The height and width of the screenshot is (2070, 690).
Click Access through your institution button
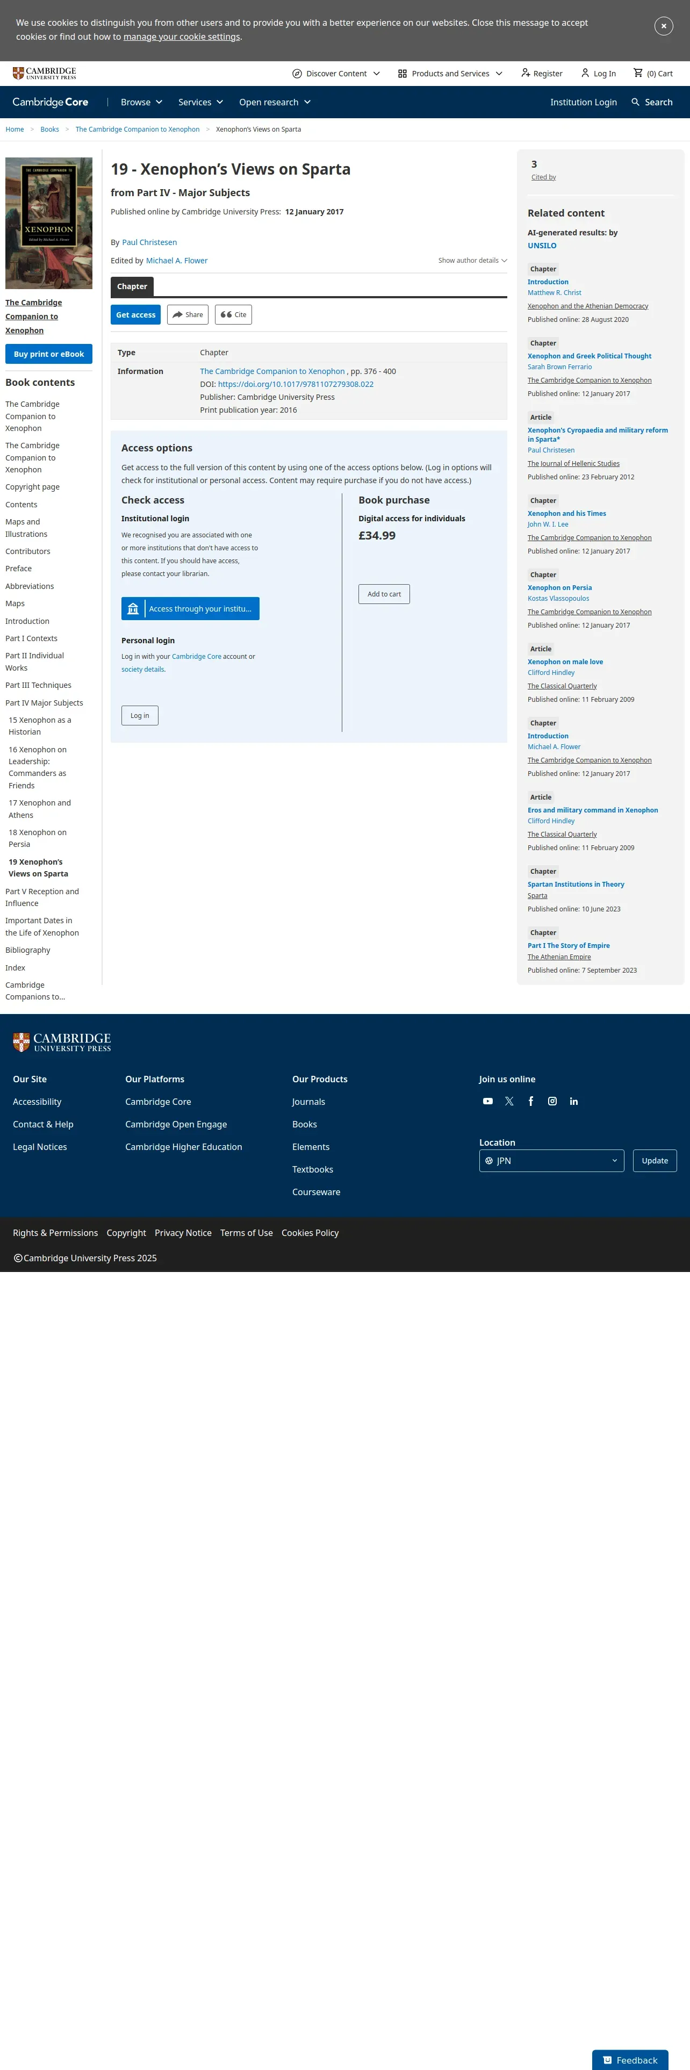(190, 609)
